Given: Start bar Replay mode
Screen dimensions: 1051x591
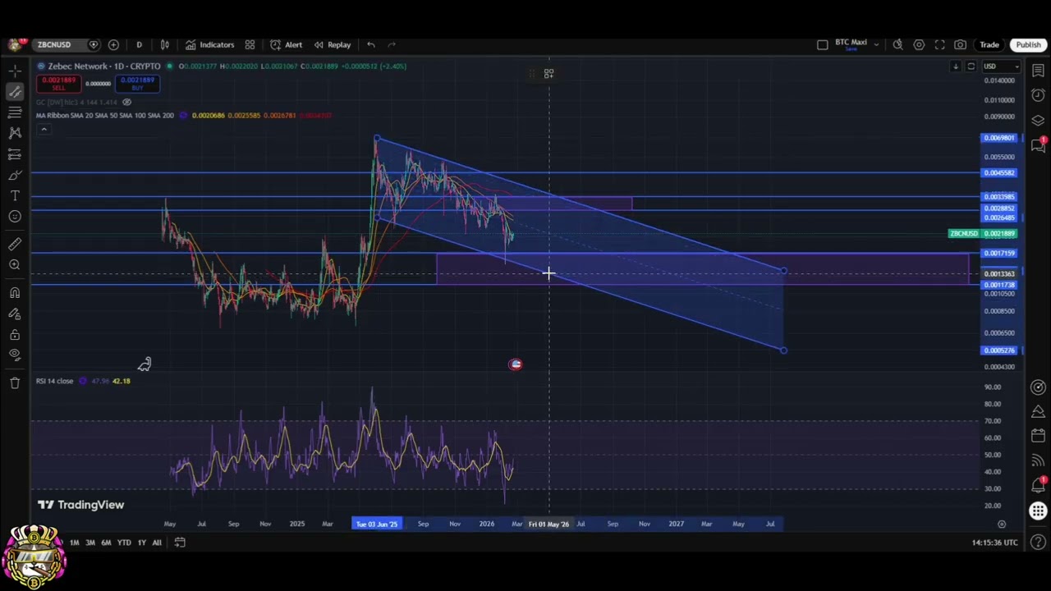Looking at the screenshot, I should coord(332,44).
